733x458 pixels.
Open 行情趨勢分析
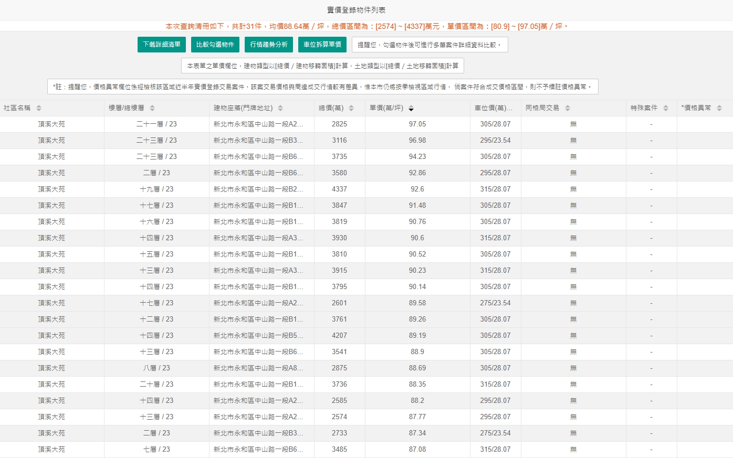click(269, 45)
